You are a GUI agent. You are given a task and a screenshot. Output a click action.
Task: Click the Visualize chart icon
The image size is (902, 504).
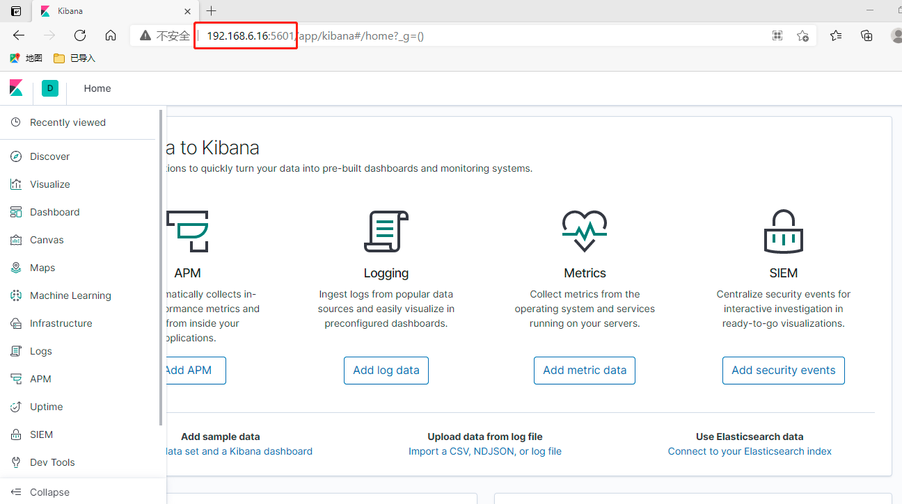coord(16,184)
